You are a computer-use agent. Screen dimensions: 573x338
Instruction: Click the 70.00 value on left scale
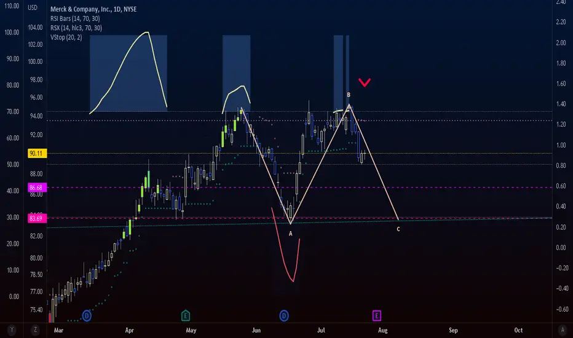click(12, 112)
